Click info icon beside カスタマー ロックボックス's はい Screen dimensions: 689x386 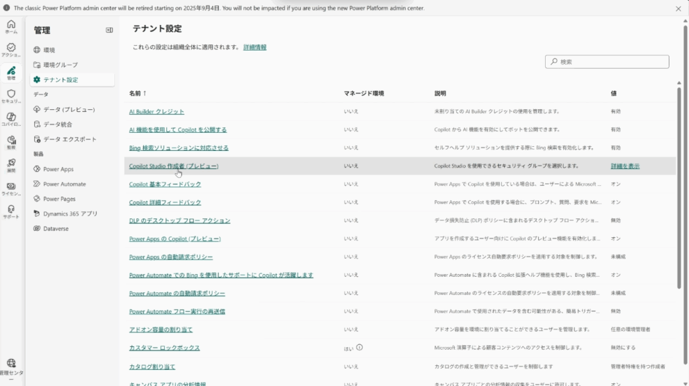pos(359,348)
